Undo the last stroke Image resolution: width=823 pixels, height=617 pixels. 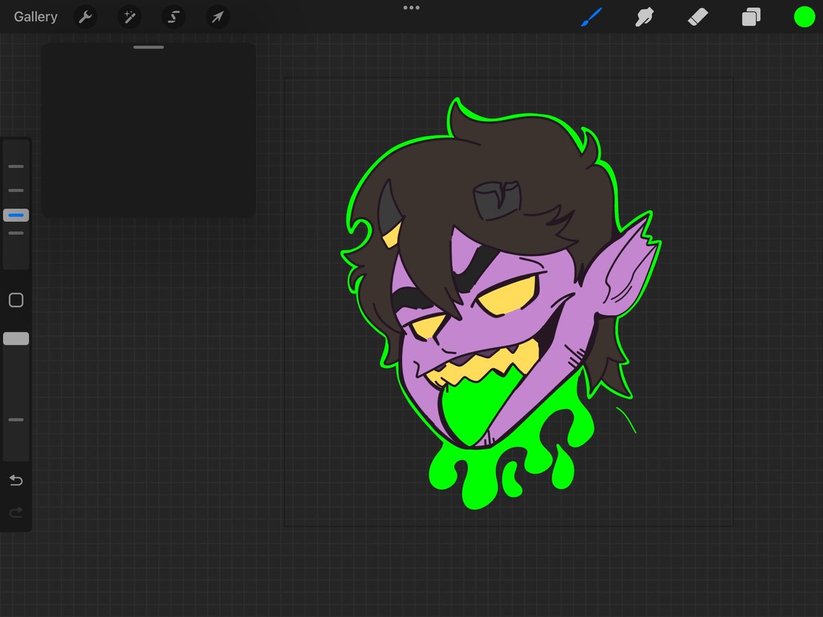16,481
